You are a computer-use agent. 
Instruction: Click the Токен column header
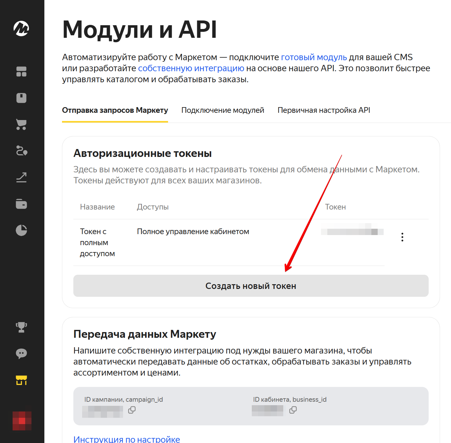[335, 207]
